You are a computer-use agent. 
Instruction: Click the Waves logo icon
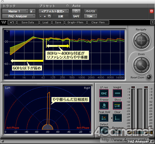(x=4, y=22)
